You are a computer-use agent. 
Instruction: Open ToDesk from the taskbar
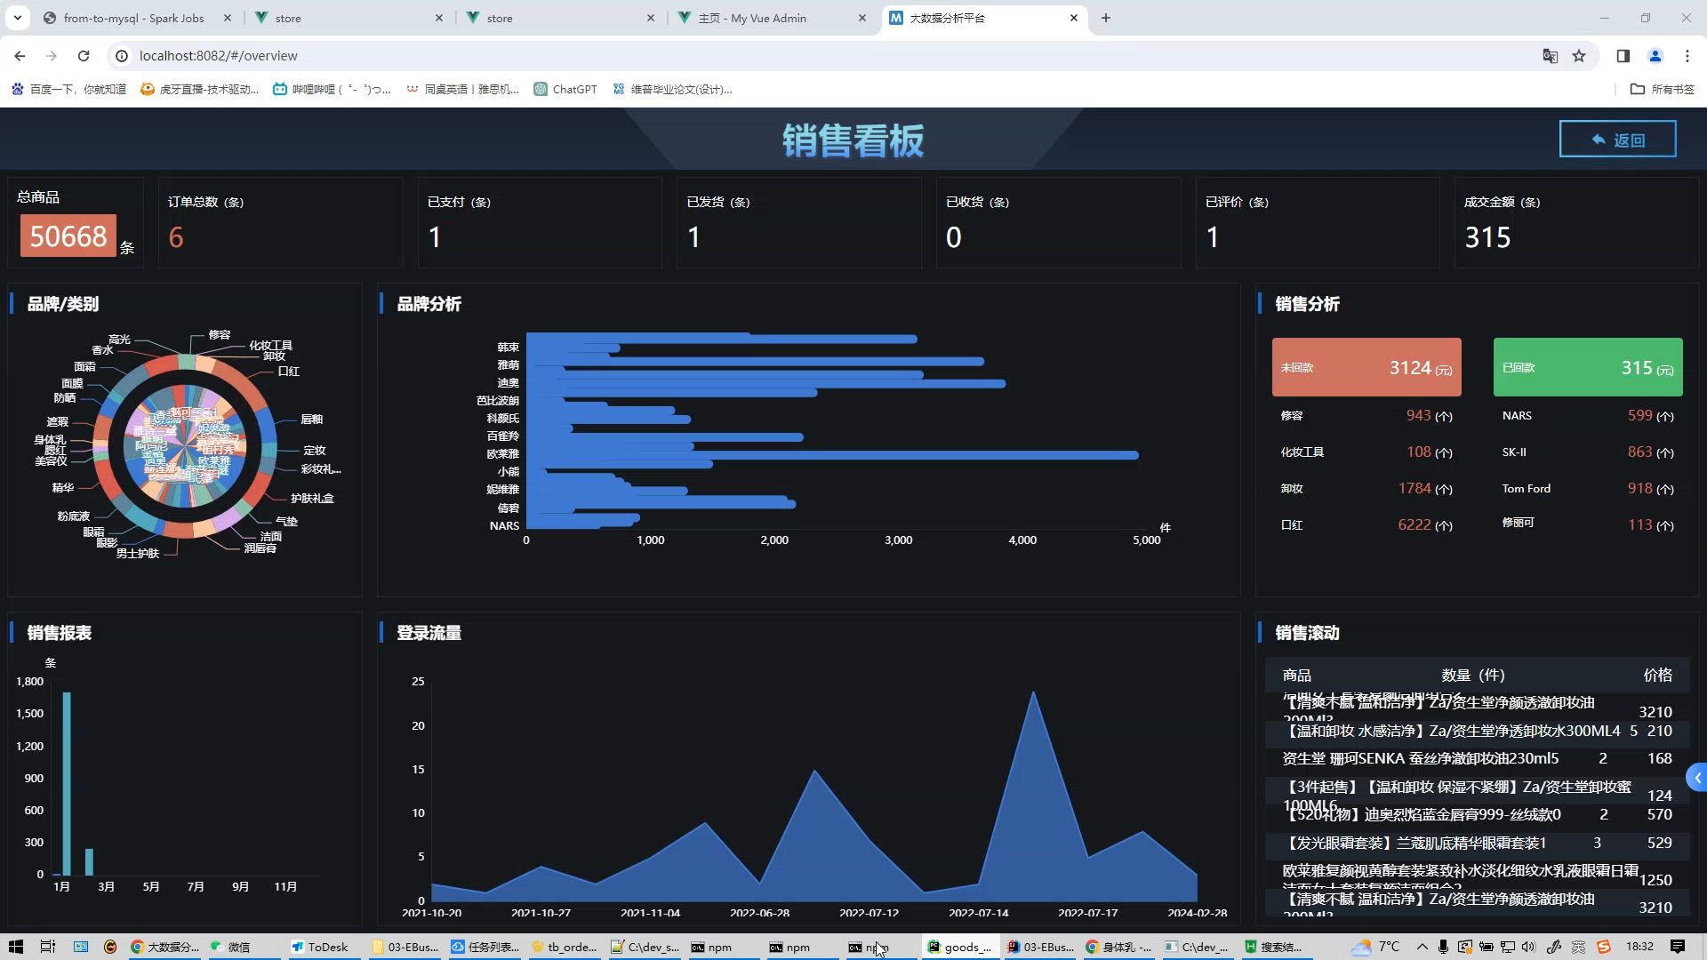[322, 947]
